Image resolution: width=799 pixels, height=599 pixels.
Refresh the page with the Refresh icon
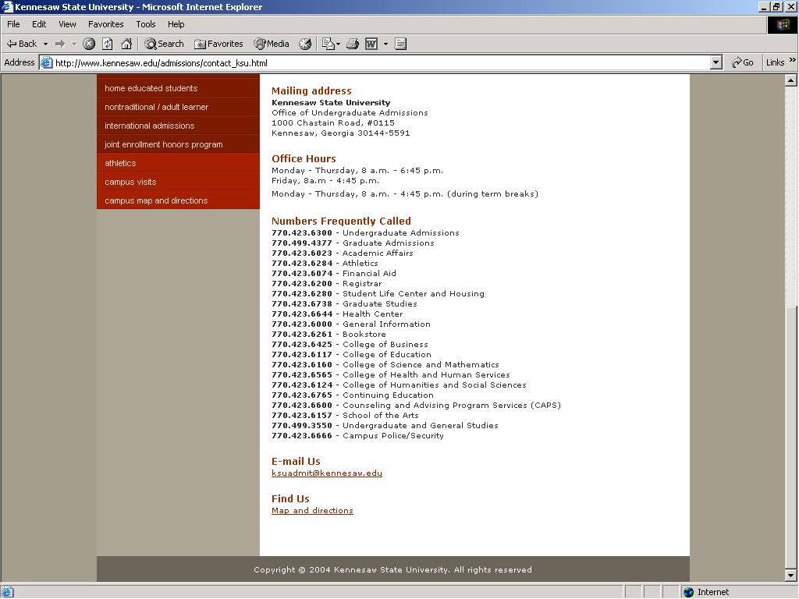coord(108,44)
